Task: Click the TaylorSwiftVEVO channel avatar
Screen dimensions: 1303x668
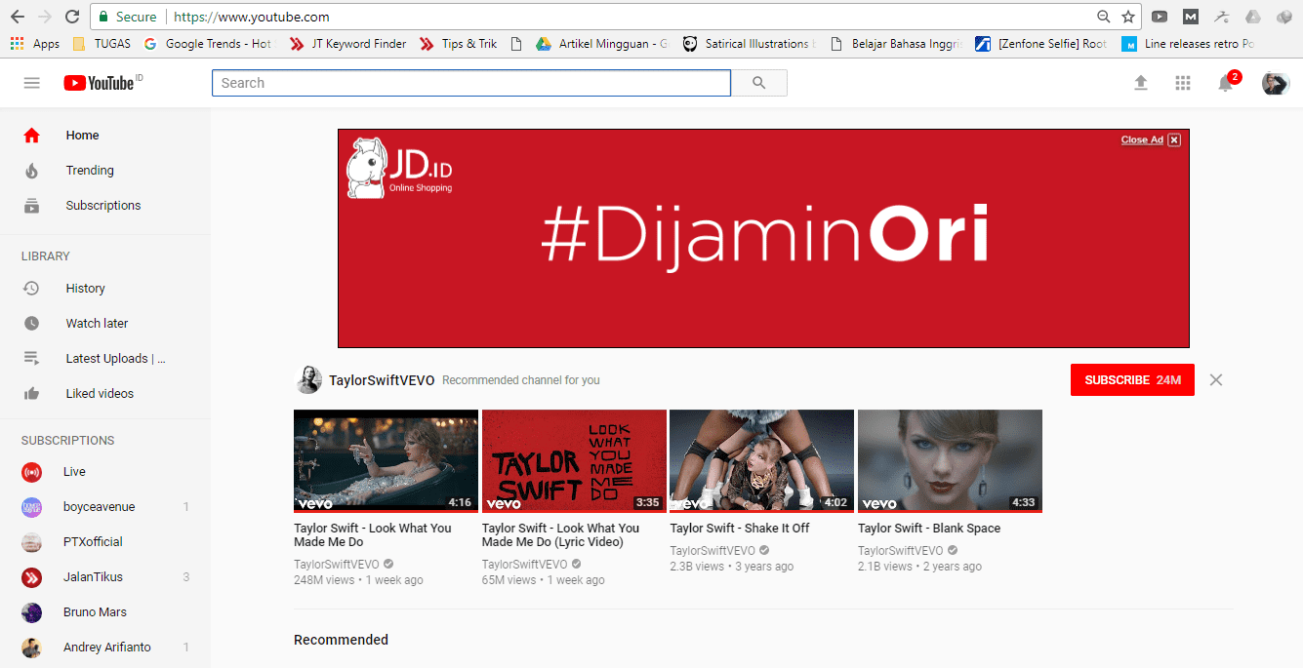Action: pyautogui.click(x=309, y=380)
